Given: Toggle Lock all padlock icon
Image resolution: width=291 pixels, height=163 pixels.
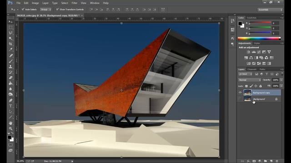Looking at the screenshot, I should point(261,86).
